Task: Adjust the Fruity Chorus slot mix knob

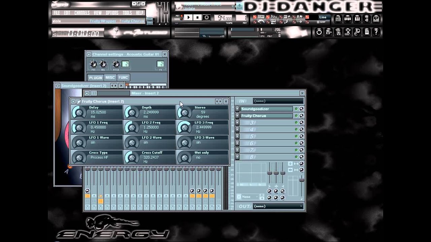Action: (301, 116)
